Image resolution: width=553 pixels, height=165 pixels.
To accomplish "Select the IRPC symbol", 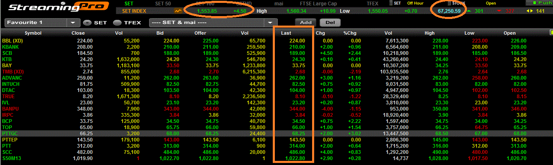I will tap(8, 115).
